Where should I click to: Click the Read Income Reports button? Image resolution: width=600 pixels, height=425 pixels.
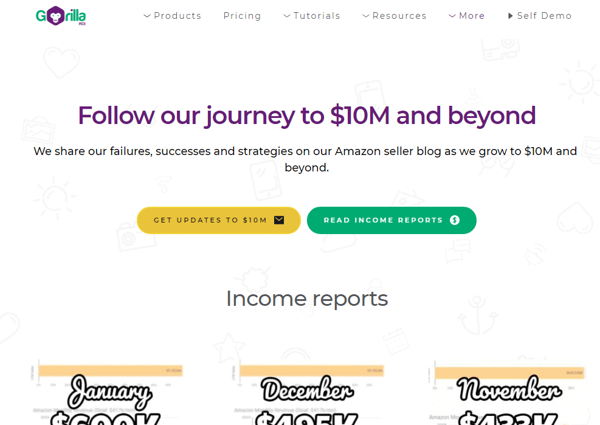[x=391, y=220]
